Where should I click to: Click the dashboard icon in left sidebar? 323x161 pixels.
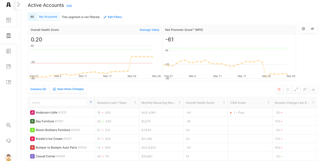point(9,20)
